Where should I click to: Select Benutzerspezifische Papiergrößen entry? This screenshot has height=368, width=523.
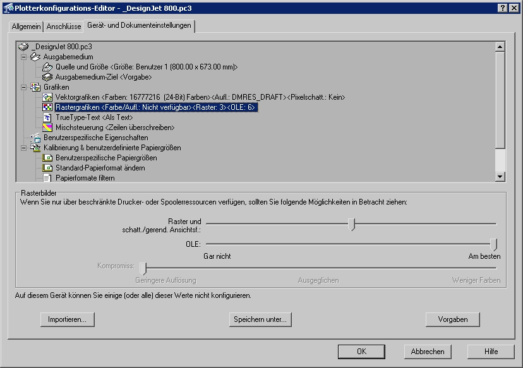[x=106, y=158]
